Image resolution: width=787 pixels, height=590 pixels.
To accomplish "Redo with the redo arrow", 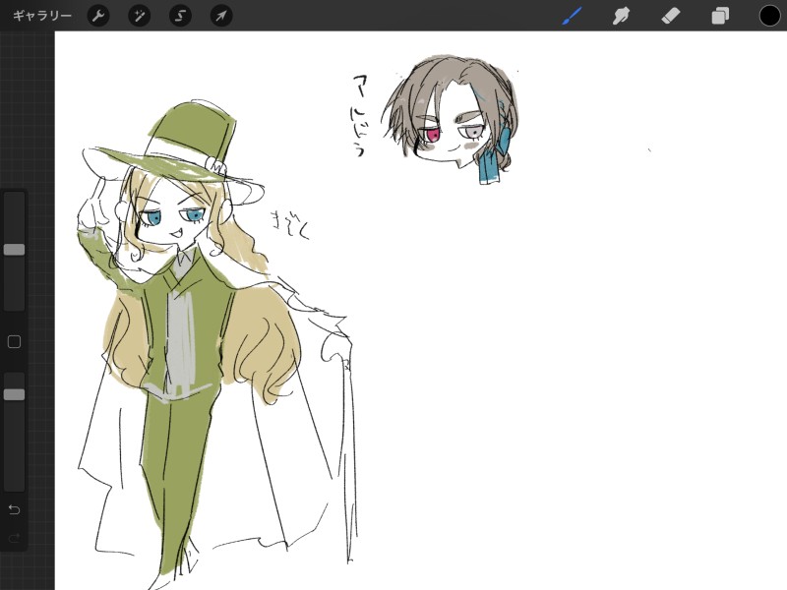I will 14,538.
